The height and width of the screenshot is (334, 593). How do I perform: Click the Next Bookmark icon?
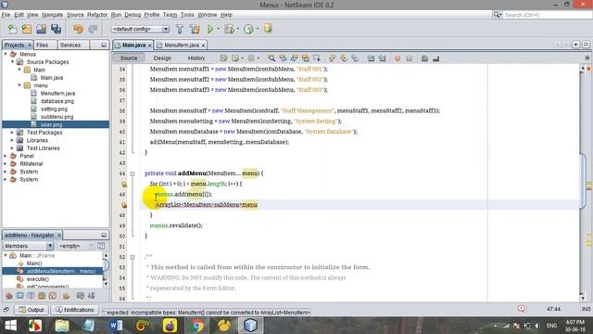(x=344, y=58)
